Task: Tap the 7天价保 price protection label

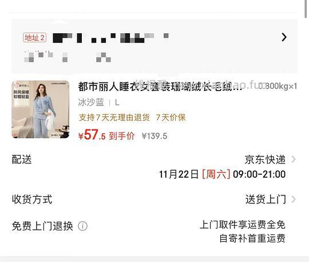Action: pos(171,117)
